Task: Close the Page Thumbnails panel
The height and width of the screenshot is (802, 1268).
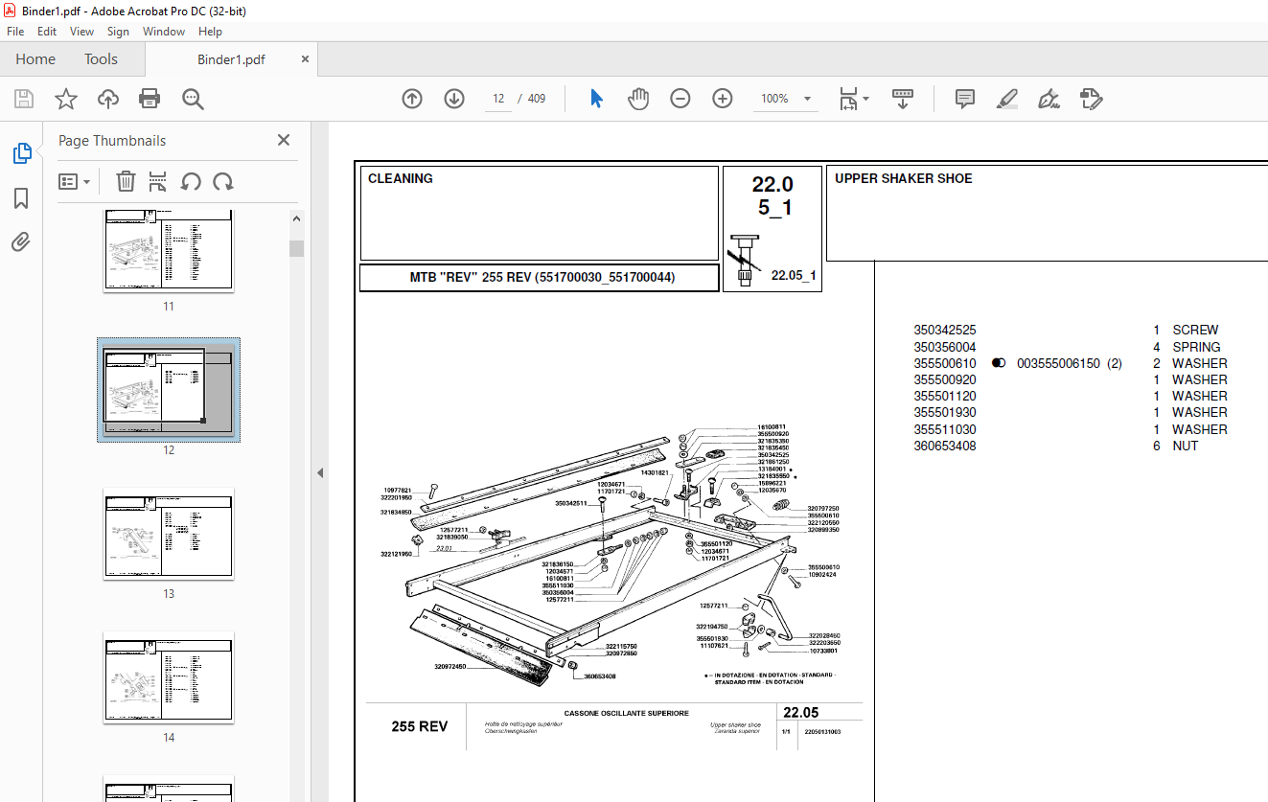Action: [284, 140]
